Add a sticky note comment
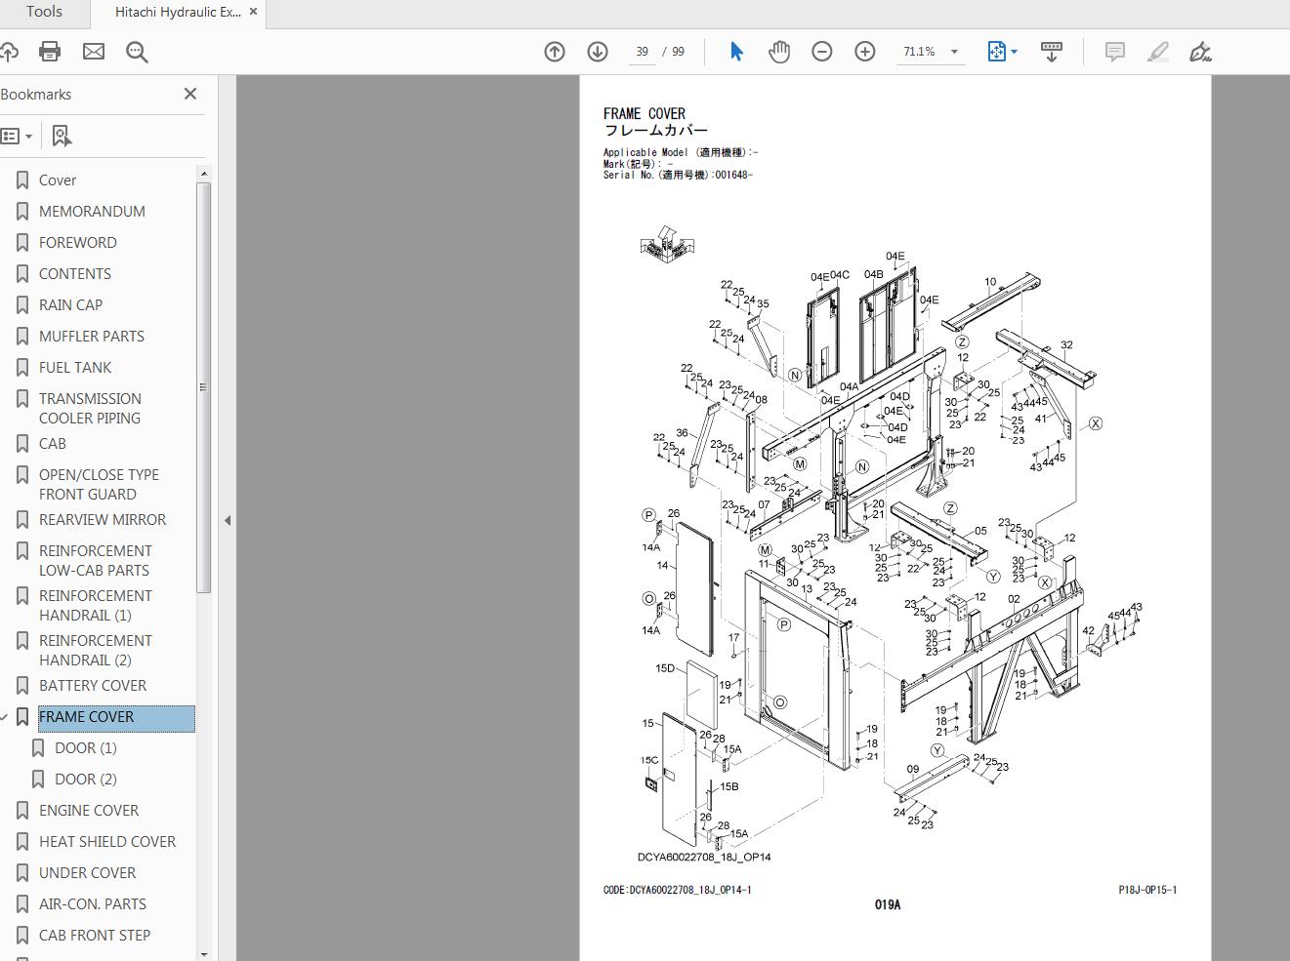This screenshot has height=961, width=1290. tap(1113, 52)
